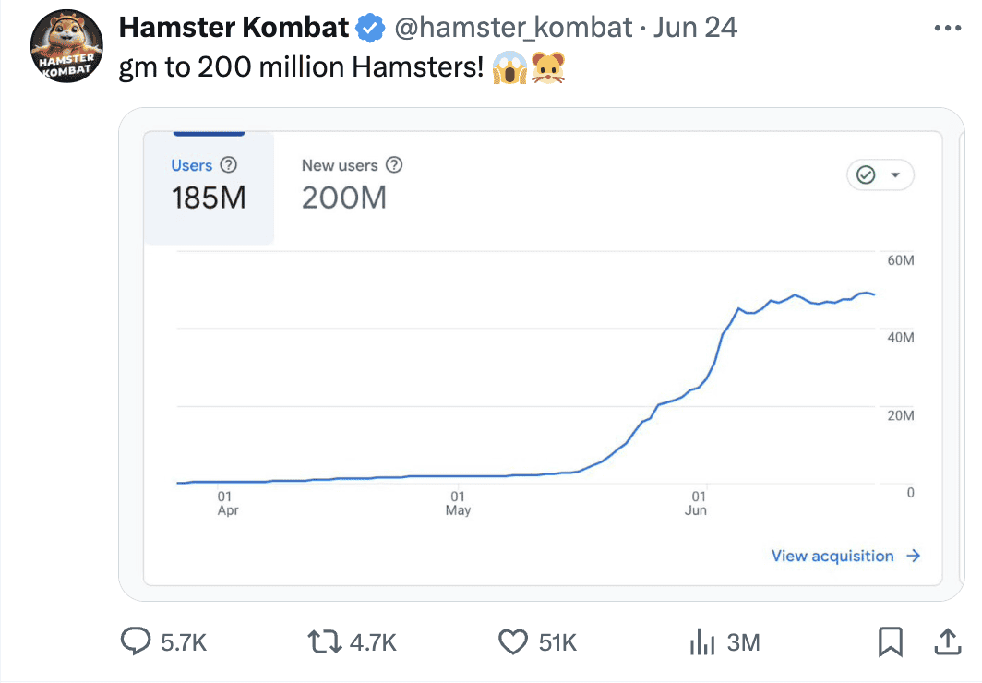Share the tweet via share icon

[948, 641]
